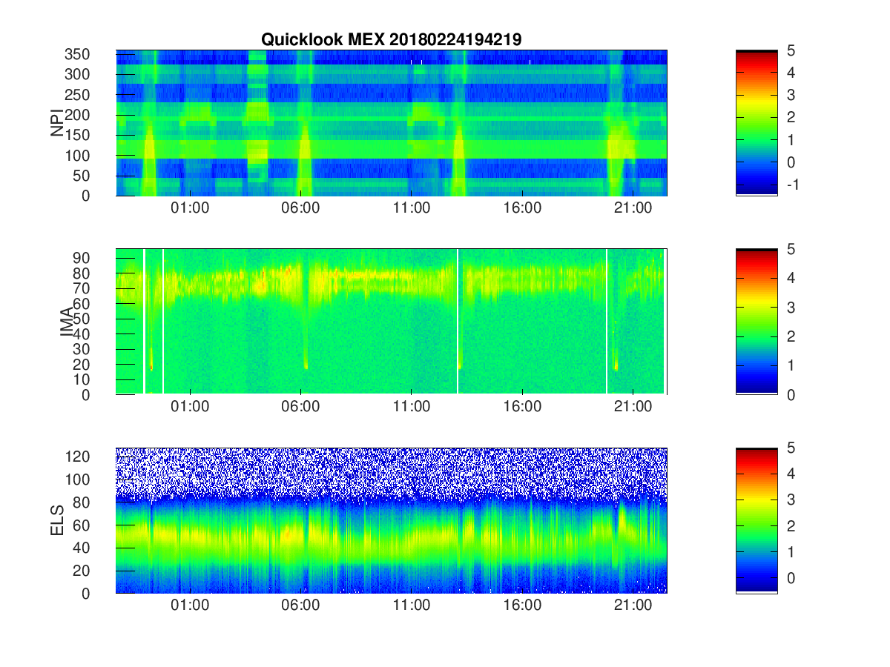Click the 01:00 time label under IMA panel

(x=190, y=408)
